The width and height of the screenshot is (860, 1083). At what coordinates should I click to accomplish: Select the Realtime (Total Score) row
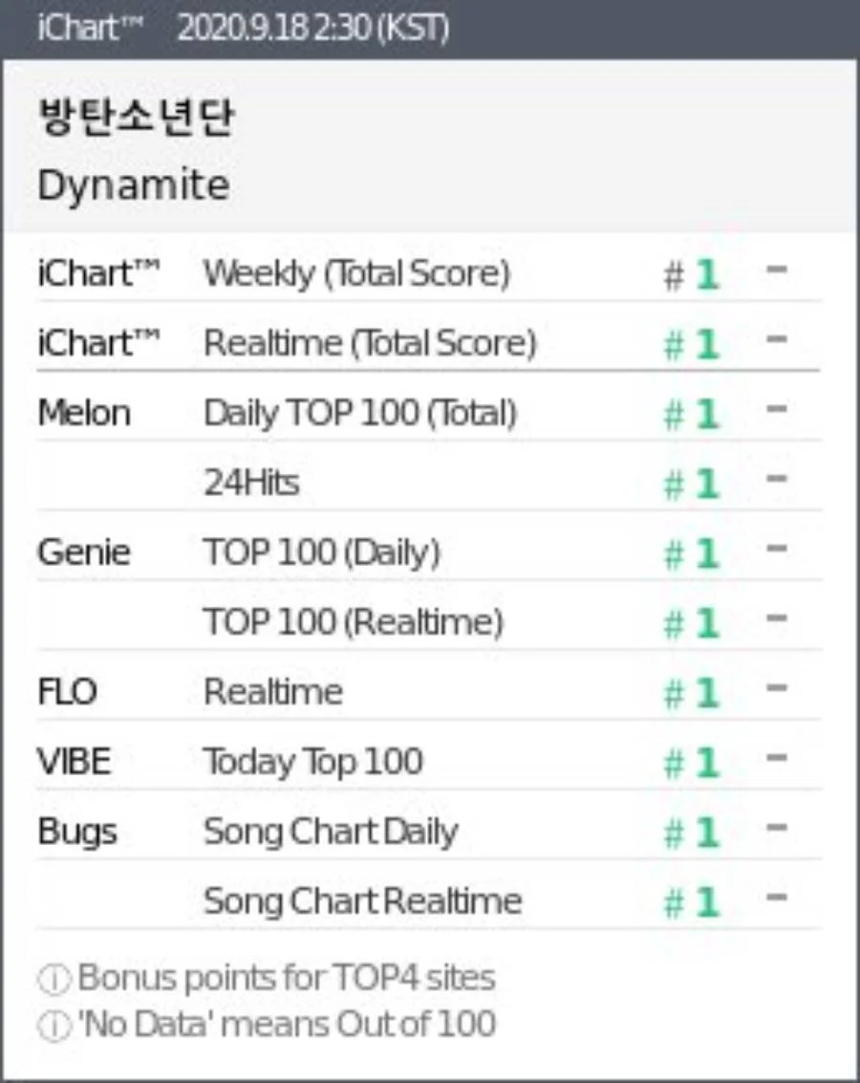click(x=429, y=342)
